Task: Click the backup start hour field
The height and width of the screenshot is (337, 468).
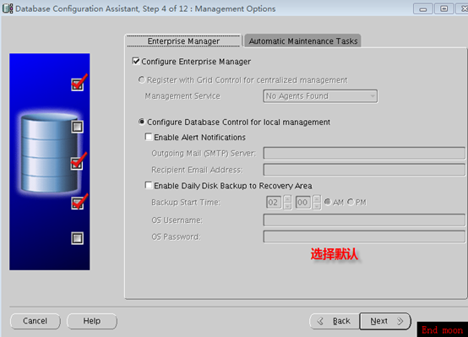Action: pyautogui.click(x=274, y=203)
